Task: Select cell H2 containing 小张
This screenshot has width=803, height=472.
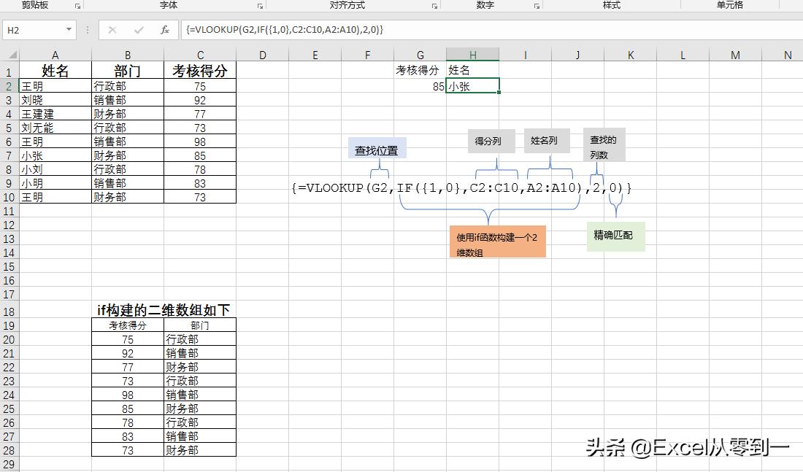Action: [473, 85]
